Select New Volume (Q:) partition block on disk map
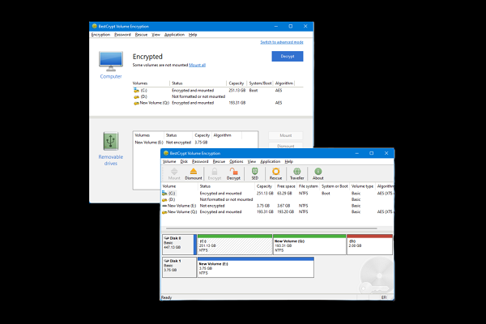Image resolution: width=486 pixels, height=324 pixels. pos(308,244)
